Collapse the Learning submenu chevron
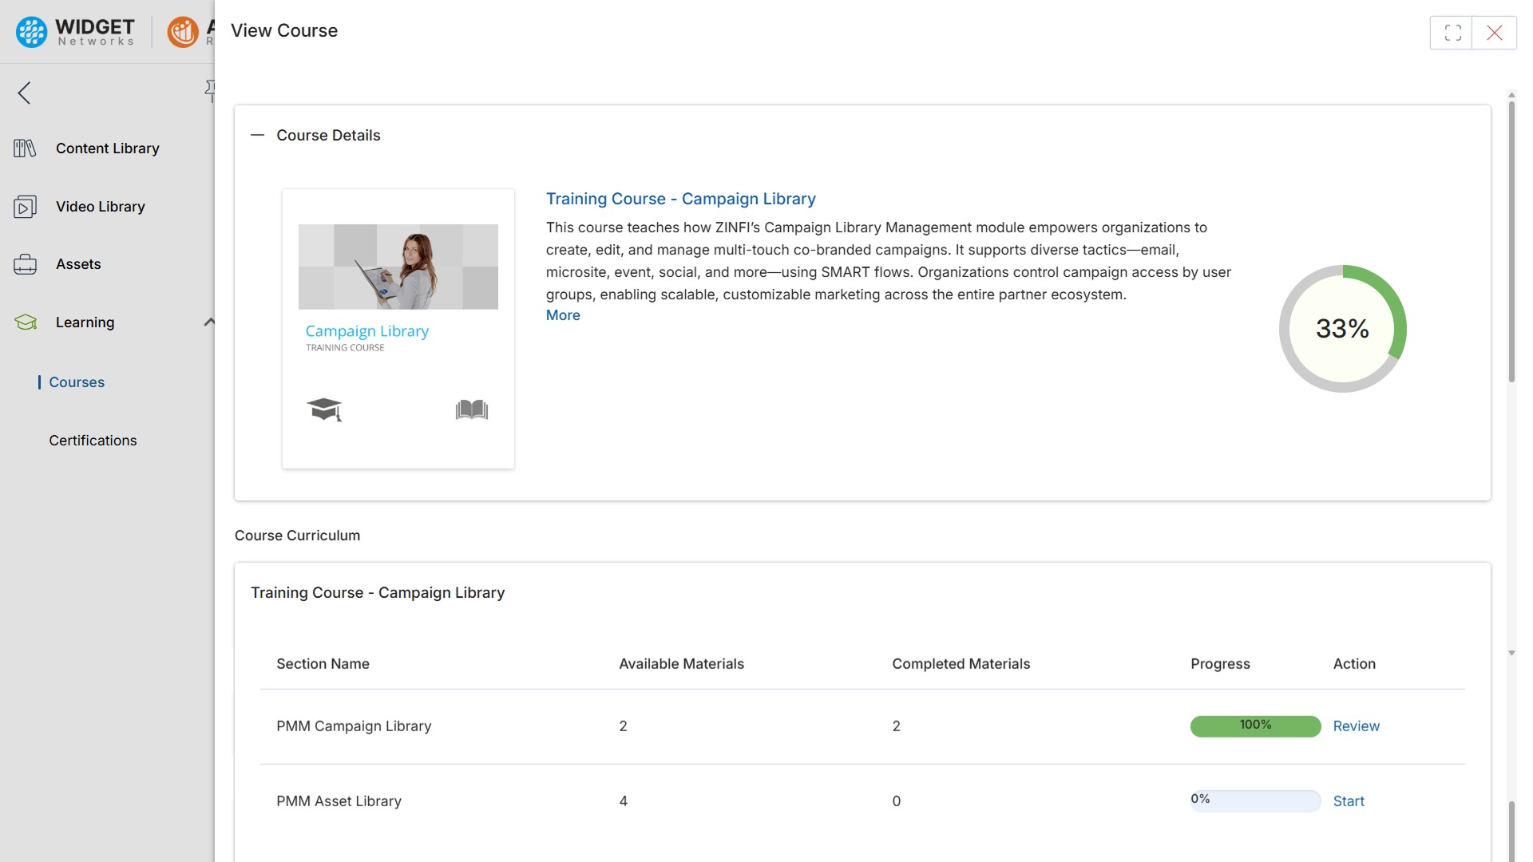1533x862 pixels. tap(209, 322)
